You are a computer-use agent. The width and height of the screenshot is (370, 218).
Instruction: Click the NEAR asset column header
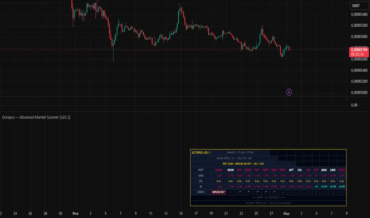[231, 170]
